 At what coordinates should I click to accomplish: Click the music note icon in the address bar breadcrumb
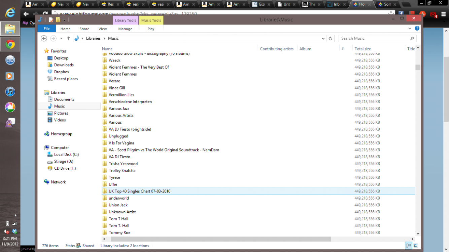[x=77, y=38]
